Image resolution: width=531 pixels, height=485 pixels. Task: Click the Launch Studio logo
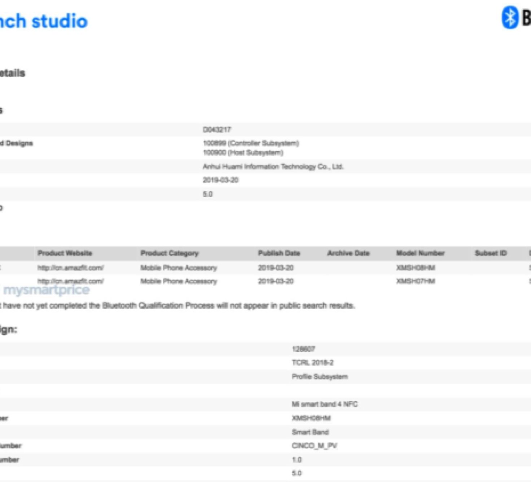pyautogui.click(x=43, y=21)
